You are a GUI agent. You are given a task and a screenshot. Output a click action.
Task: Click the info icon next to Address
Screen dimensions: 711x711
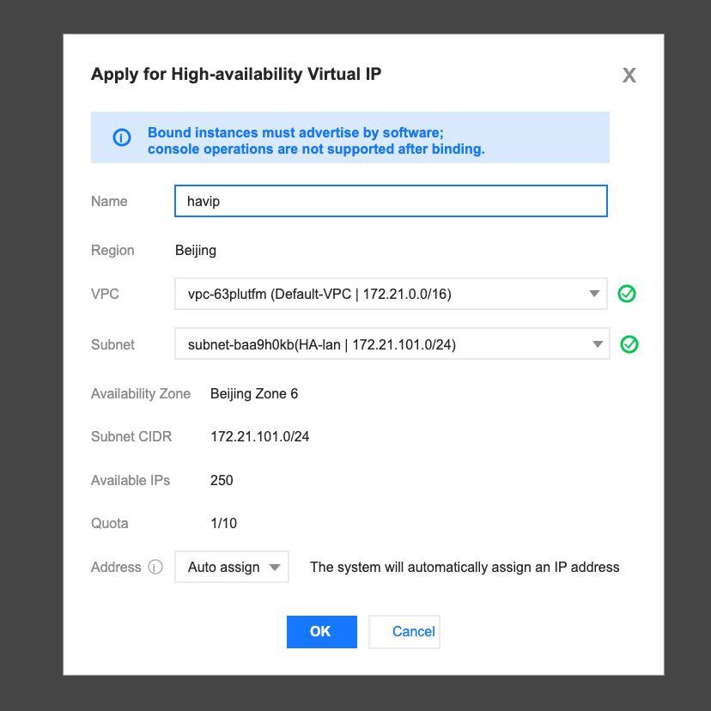[155, 568]
